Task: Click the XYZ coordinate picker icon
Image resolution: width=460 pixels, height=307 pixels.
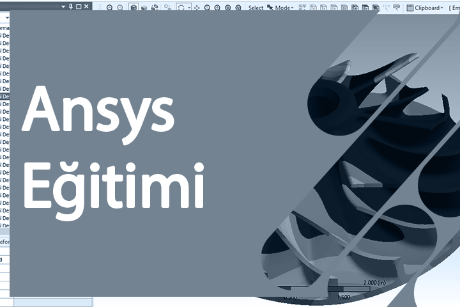Action: pyautogui.click(x=387, y=8)
